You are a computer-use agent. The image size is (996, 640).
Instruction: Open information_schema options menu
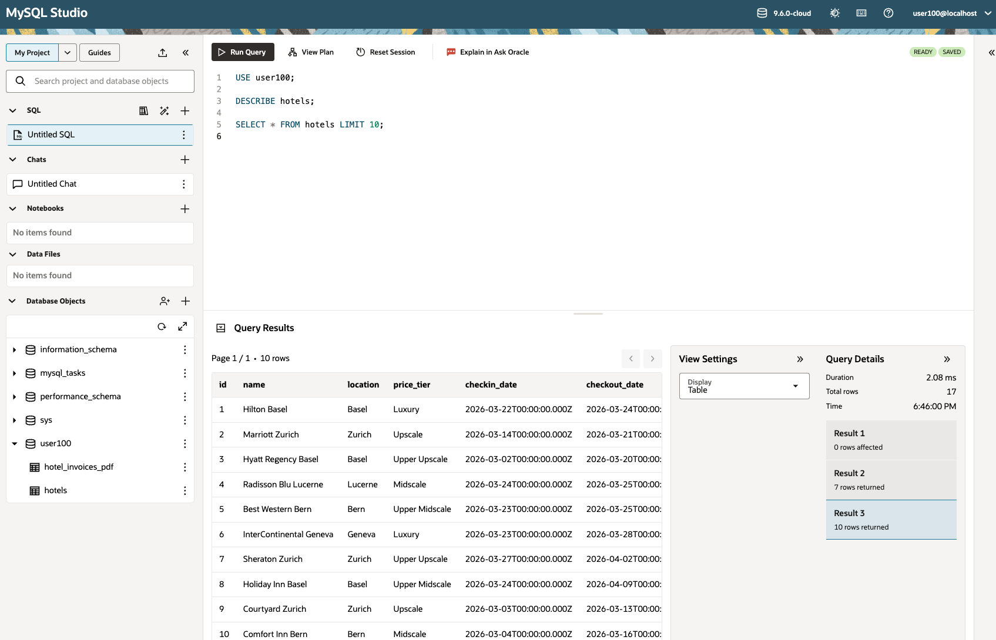point(185,350)
